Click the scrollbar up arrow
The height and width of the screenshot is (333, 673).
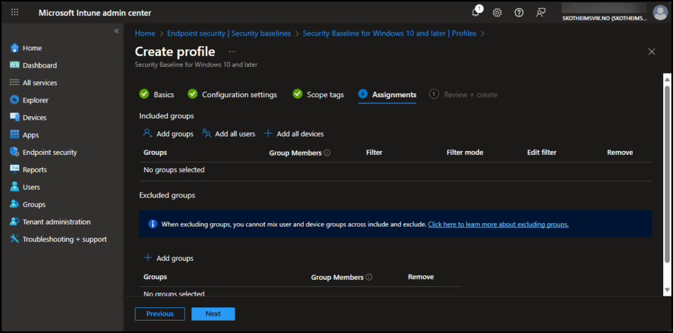coord(667,79)
